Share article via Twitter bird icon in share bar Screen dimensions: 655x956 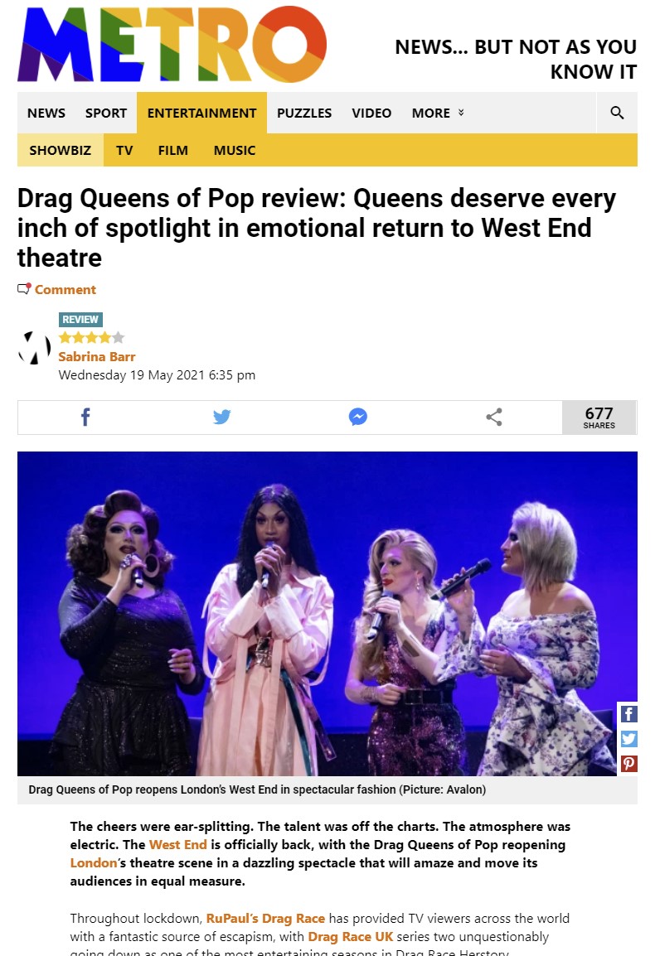pyautogui.click(x=221, y=417)
